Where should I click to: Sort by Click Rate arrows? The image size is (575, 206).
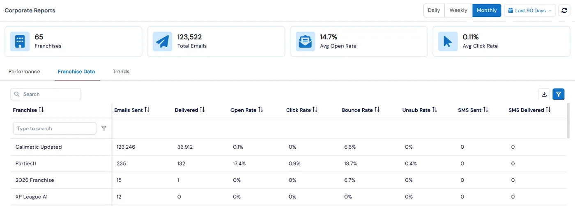[315, 110]
